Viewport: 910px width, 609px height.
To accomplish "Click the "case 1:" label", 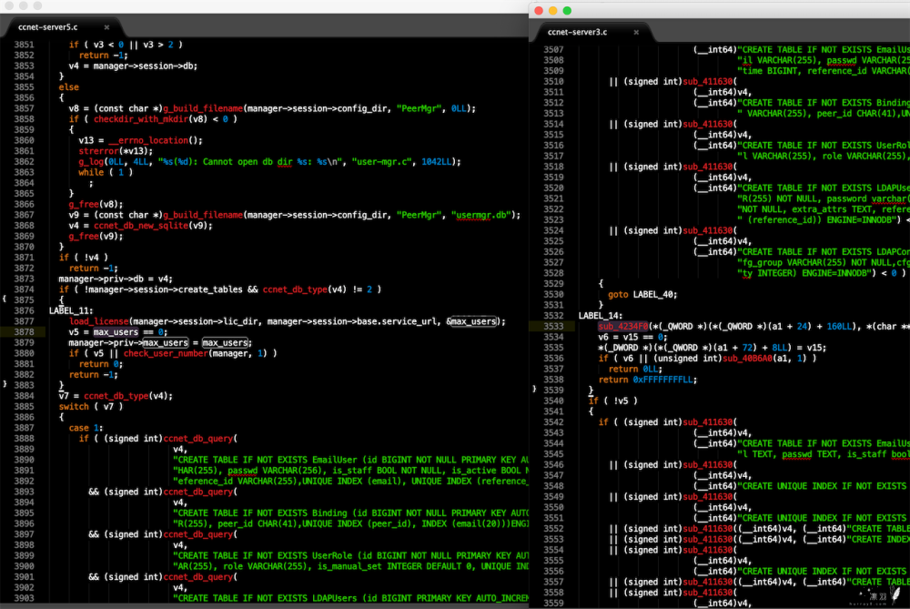I will [86, 428].
